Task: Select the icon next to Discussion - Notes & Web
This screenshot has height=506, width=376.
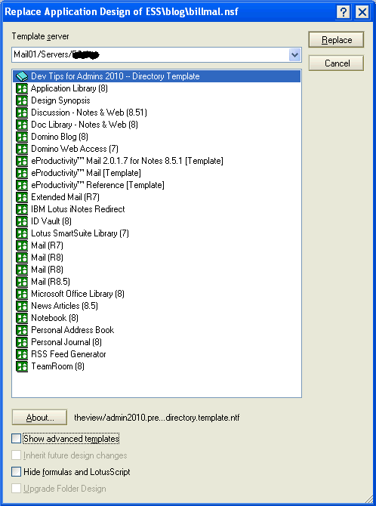Action: pyautogui.click(x=22, y=113)
